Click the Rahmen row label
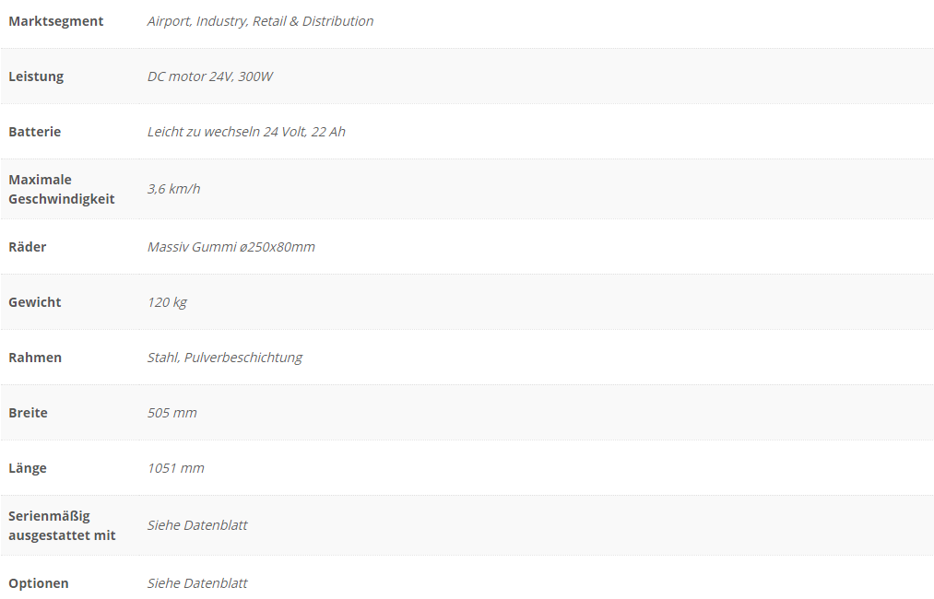 pos(35,358)
